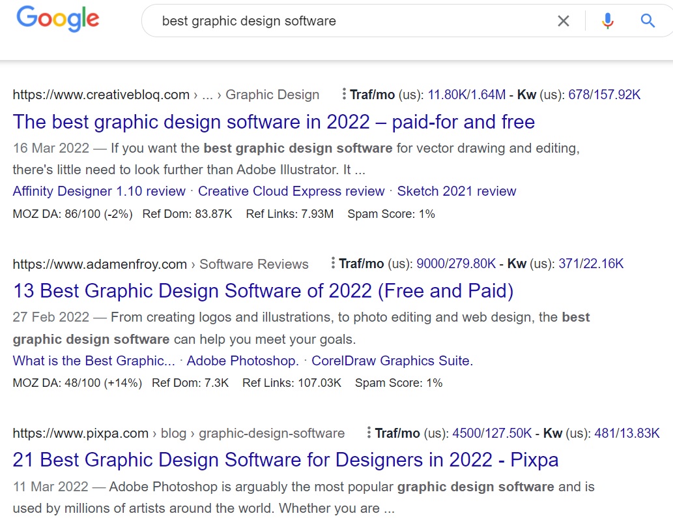Click traffic value '4500/127.50K' for pixpa
Viewport: 673px width, 518px height.
(x=492, y=433)
